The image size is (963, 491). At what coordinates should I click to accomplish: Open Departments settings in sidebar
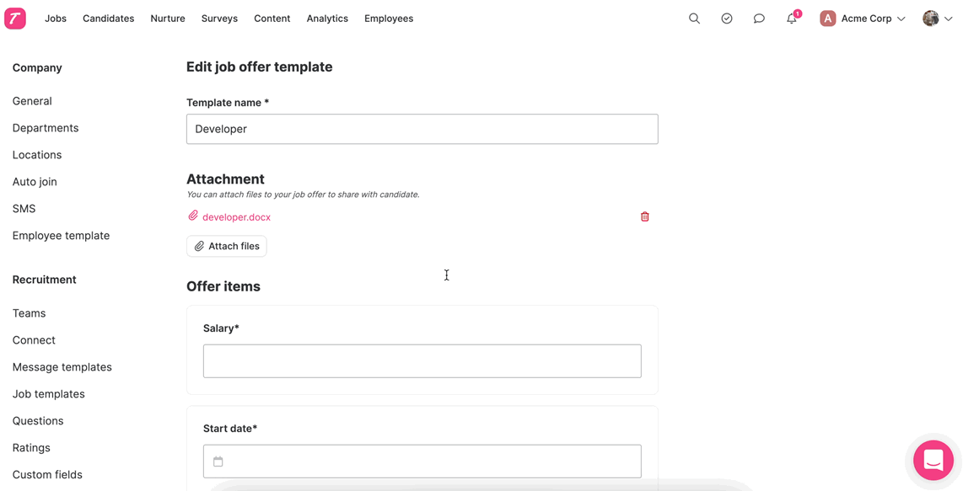[46, 128]
